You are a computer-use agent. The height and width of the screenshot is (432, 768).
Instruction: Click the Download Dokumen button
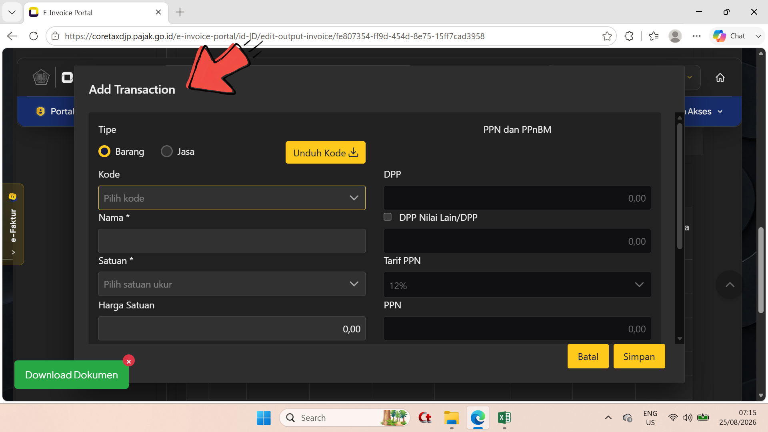72,375
